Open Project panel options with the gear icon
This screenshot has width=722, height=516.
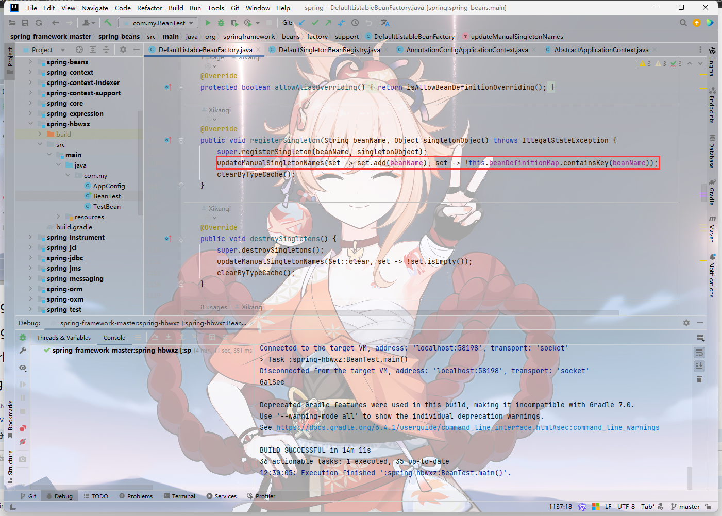click(x=123, y=49)
